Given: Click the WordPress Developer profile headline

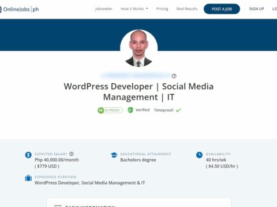Looking at the screenshot, I should coord(138,91).
